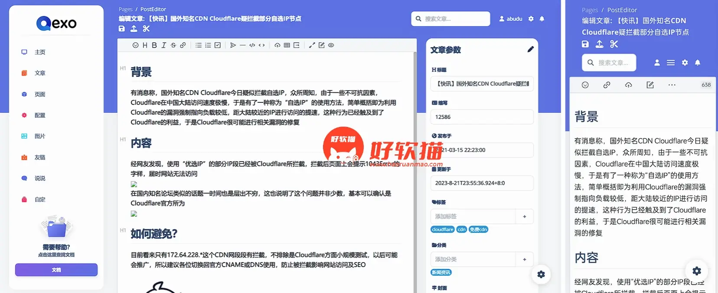Add a category with the plus button
718x293 pixels.
tap(525, 259)
